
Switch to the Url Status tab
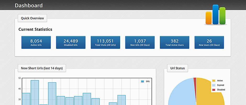click(177, 68)
